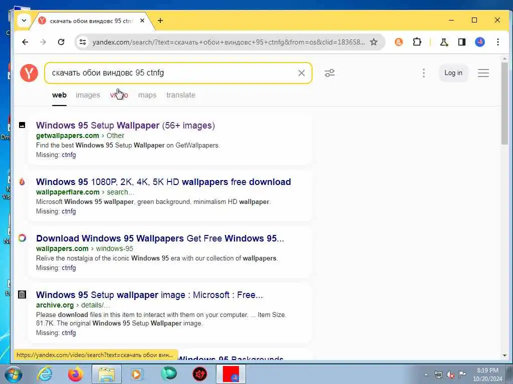The image size is (513, 384).
Task: Click the getwallpapers.com domain link
Action: tap(68, 135)
